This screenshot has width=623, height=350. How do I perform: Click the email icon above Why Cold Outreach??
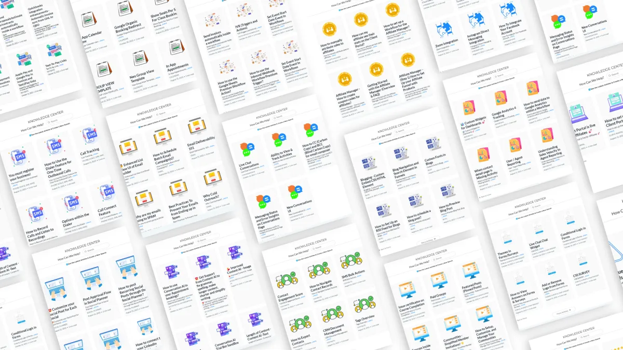pyautogui.click(x=213, y=179)
